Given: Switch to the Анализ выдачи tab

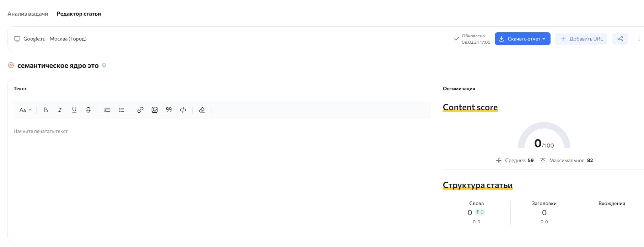Looking at the screenshot, I should click(x=28, y=14).
